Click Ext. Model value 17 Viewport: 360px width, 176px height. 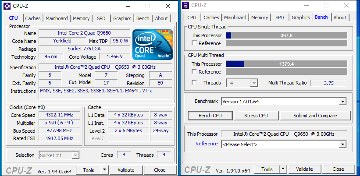(106, 83)
